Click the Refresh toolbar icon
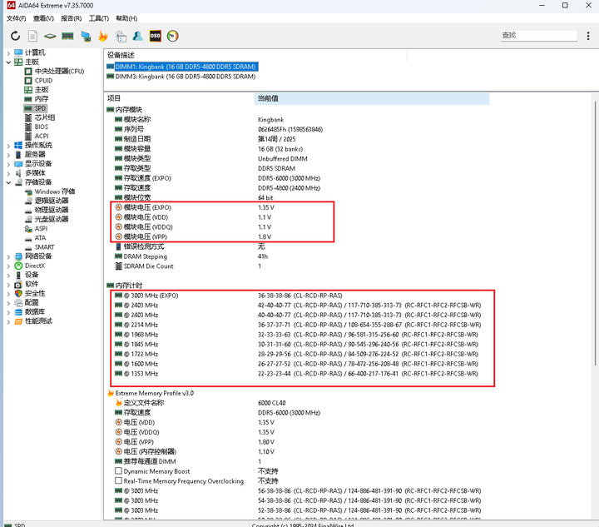 point(15,36)
